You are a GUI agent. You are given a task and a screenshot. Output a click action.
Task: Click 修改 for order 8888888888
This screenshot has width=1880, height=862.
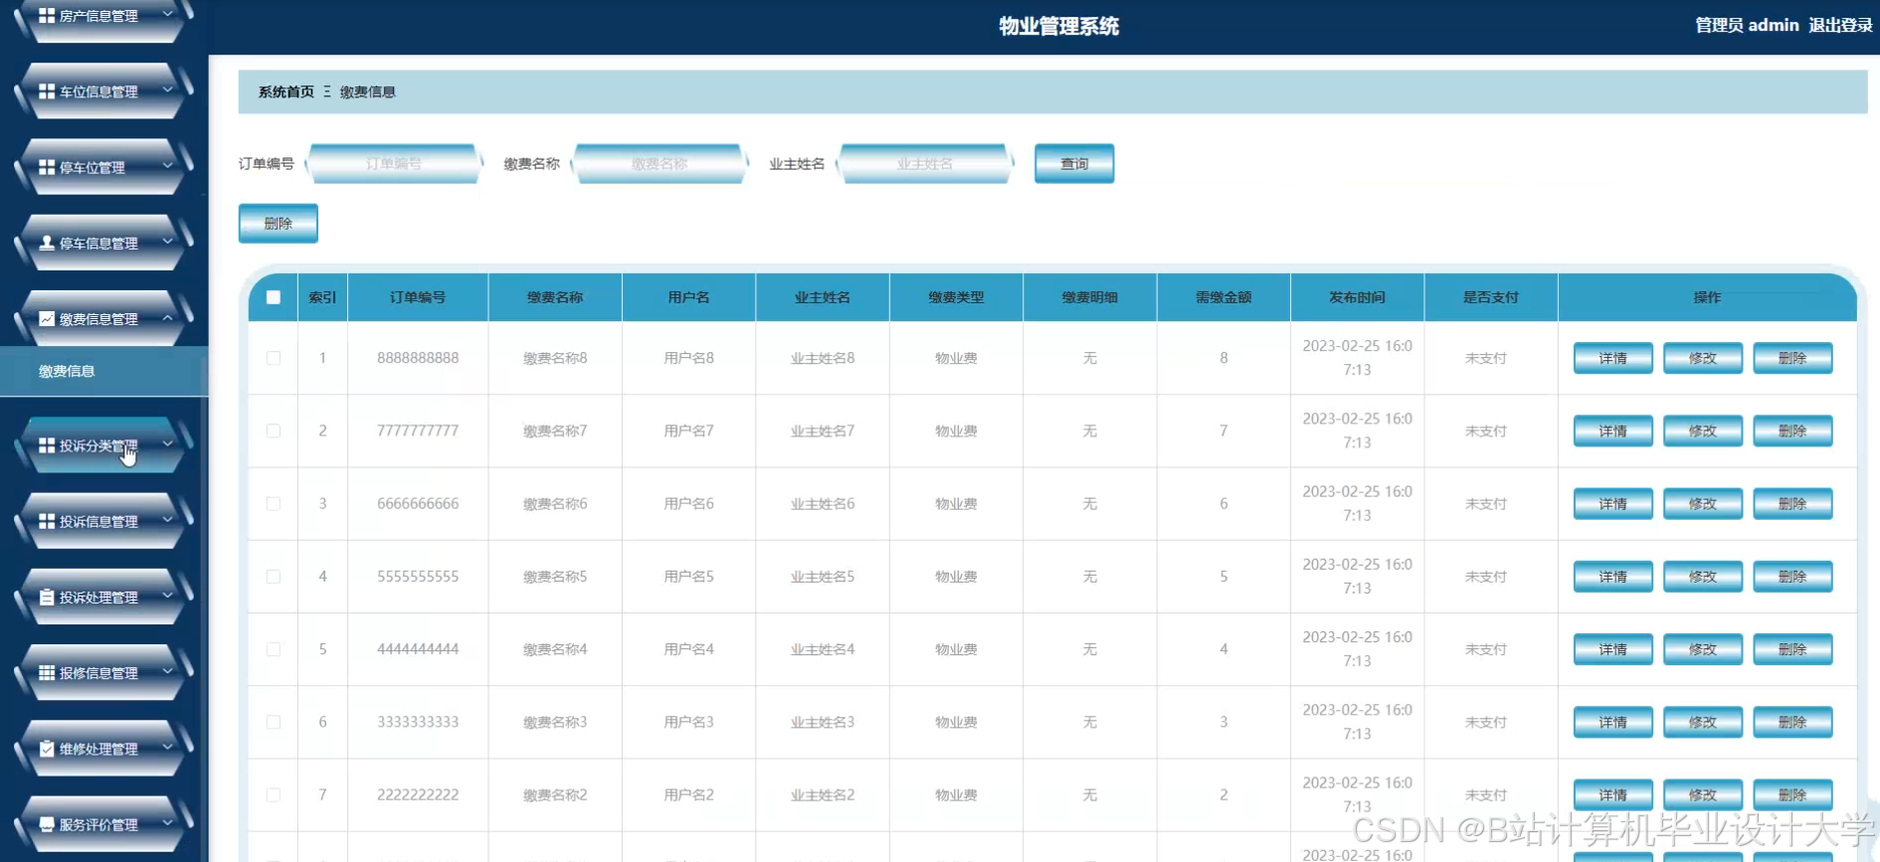pyautogui.click(x=1703, y=358)
